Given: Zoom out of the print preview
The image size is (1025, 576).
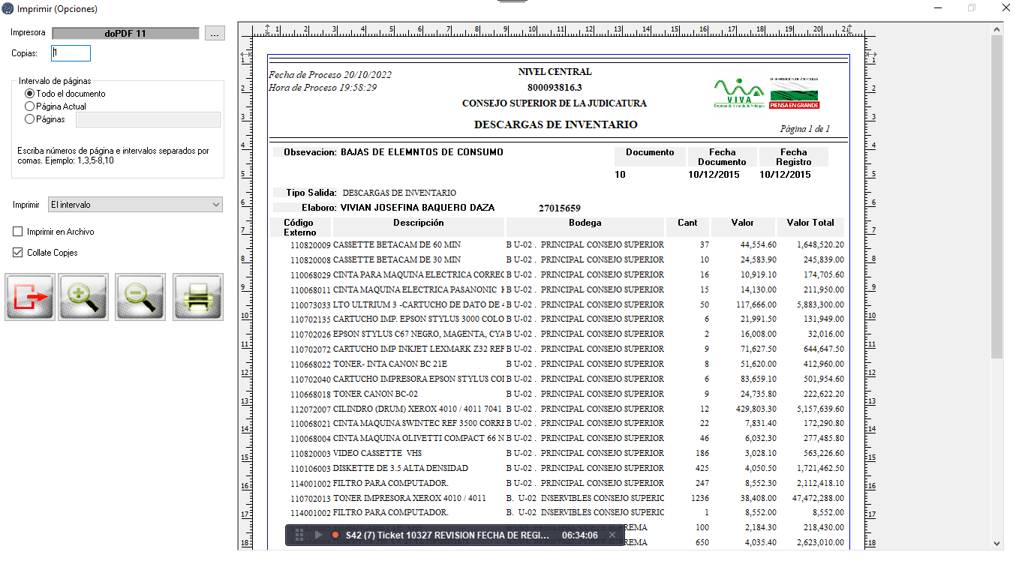Looking at the screenshot, I should tap(140, 297).
